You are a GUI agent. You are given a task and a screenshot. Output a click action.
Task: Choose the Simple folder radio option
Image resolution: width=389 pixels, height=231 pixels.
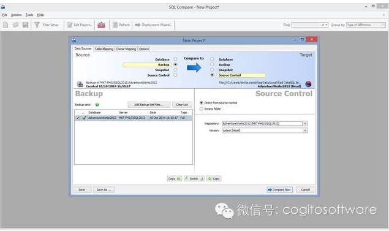[202, 109]
